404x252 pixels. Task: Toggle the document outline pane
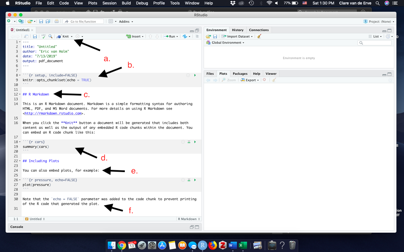[x=197, y=36]
